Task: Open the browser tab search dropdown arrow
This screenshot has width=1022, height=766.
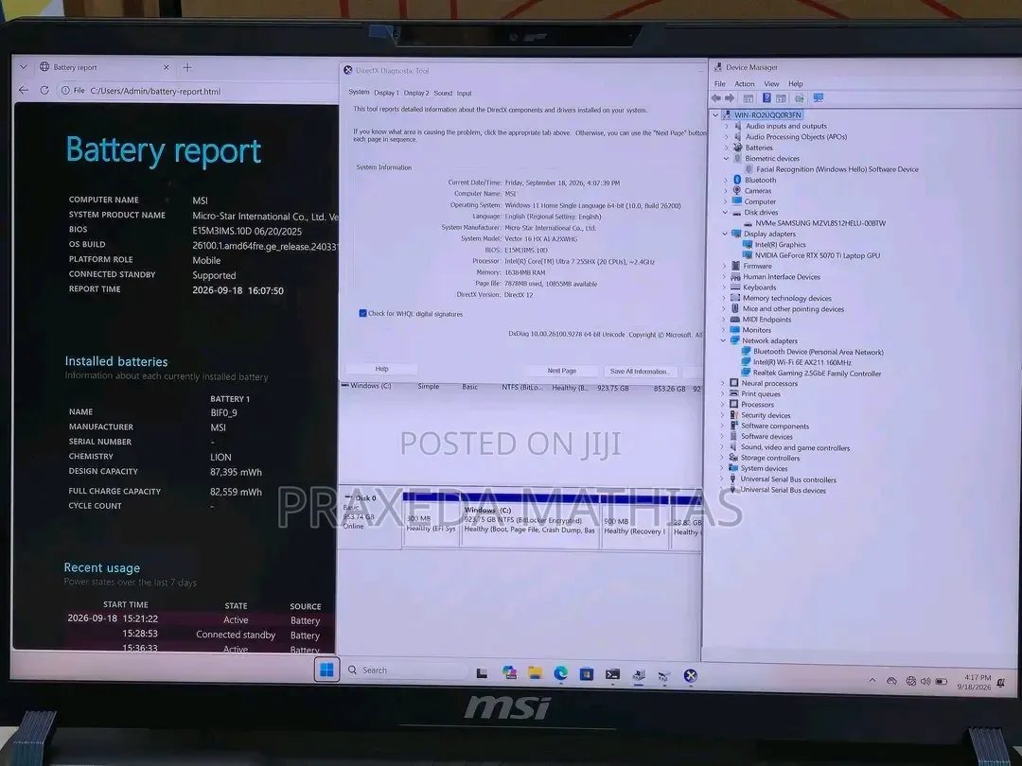Action: pyautogui.click(x=24, y=67)
